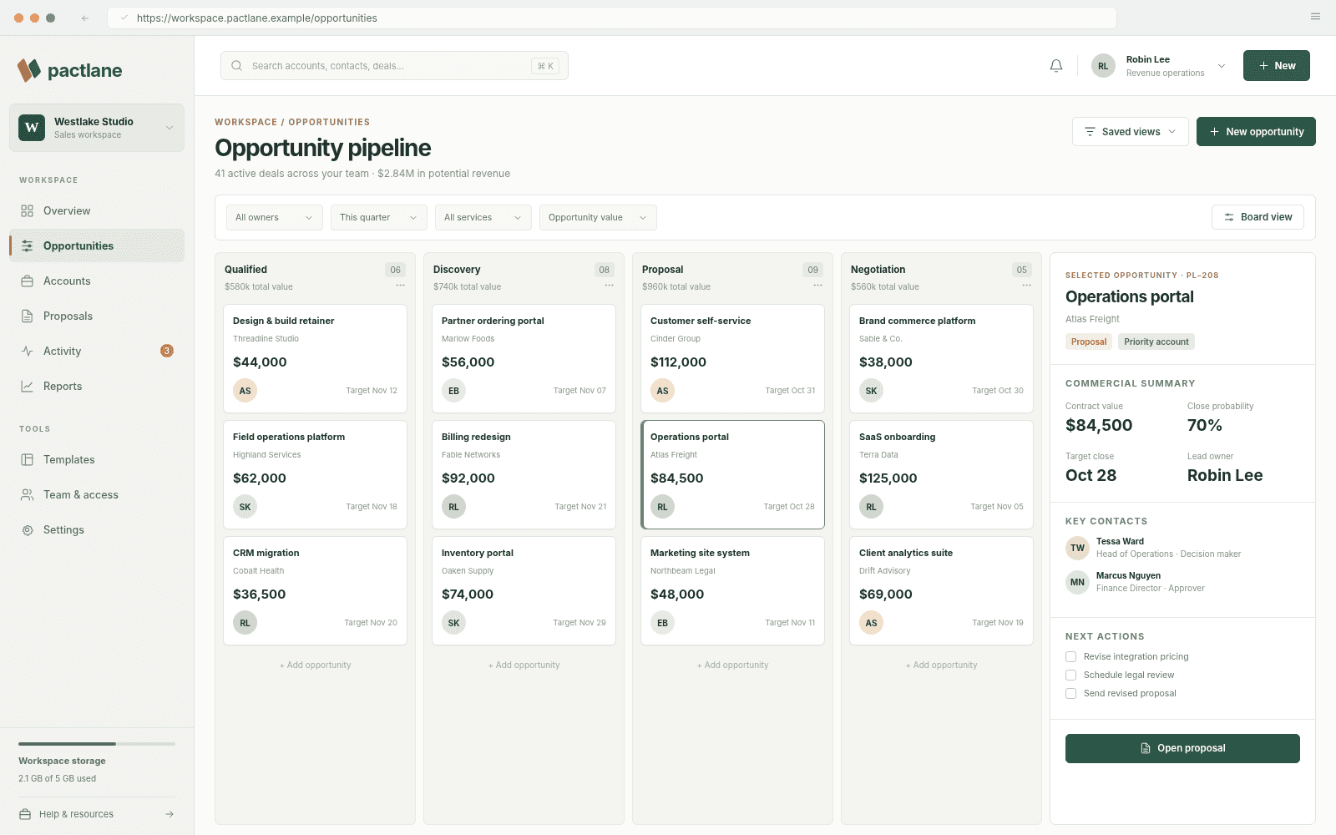
Task: Click the pactlane logo
Action: (70, 70)
